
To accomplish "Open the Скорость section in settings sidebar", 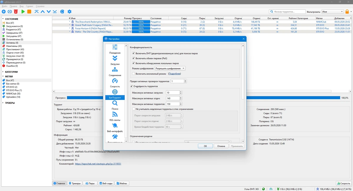I will pos(115,83).
